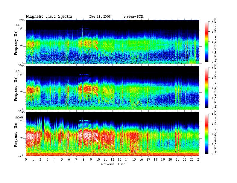Click the -6 value on dD/dt color bar
Screen dimensions: 237x183
point(212,88)
